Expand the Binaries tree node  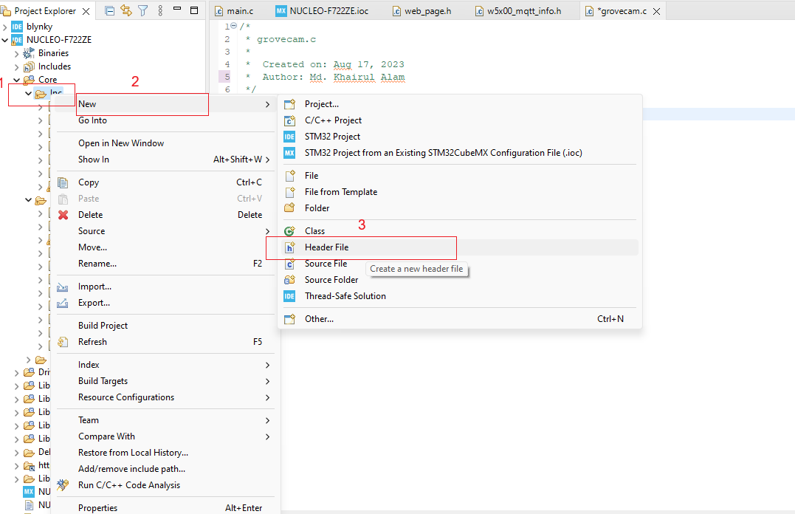(17, 53)
